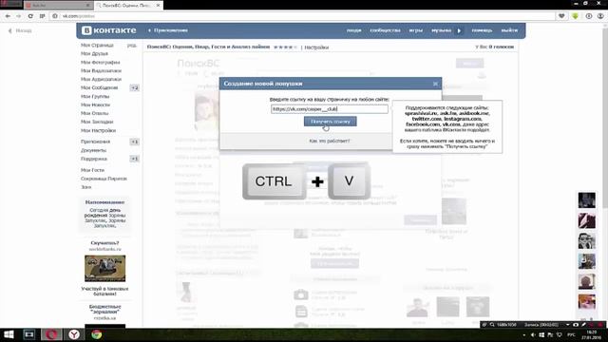Click the Как это работает? link
The width and height of the screenshot is (608, 342).
[x=330, y=141]
